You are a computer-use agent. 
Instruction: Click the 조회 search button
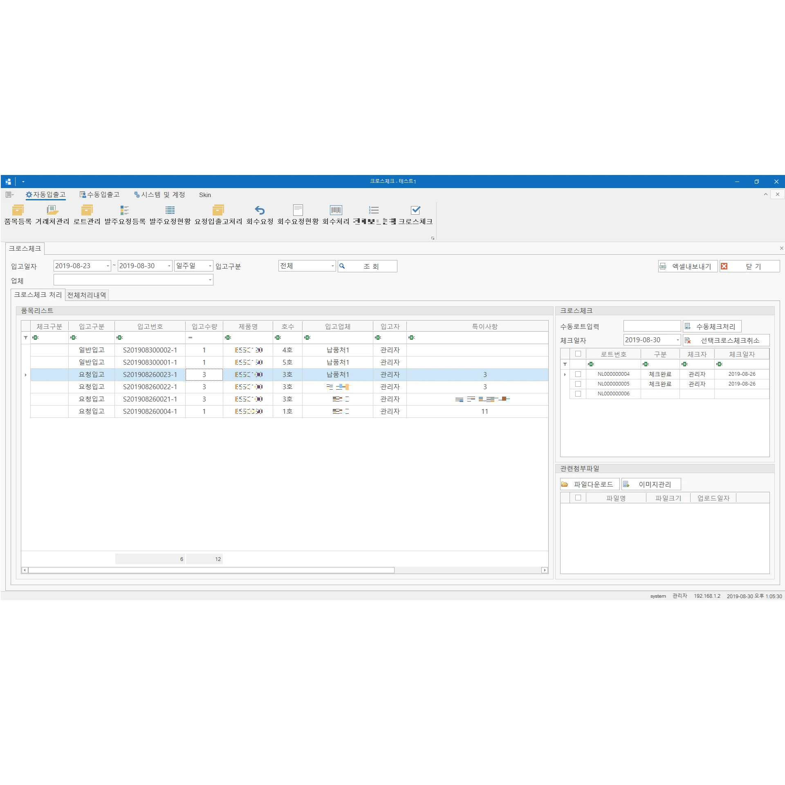(367, 266)
